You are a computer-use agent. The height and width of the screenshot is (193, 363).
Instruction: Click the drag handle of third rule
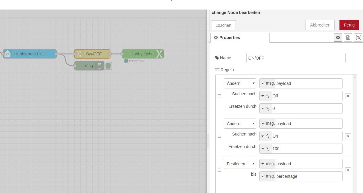click(x=219, y=170)
